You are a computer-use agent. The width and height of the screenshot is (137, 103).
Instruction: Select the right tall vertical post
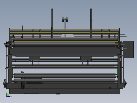pyautogui.click(x=91, y=24)
